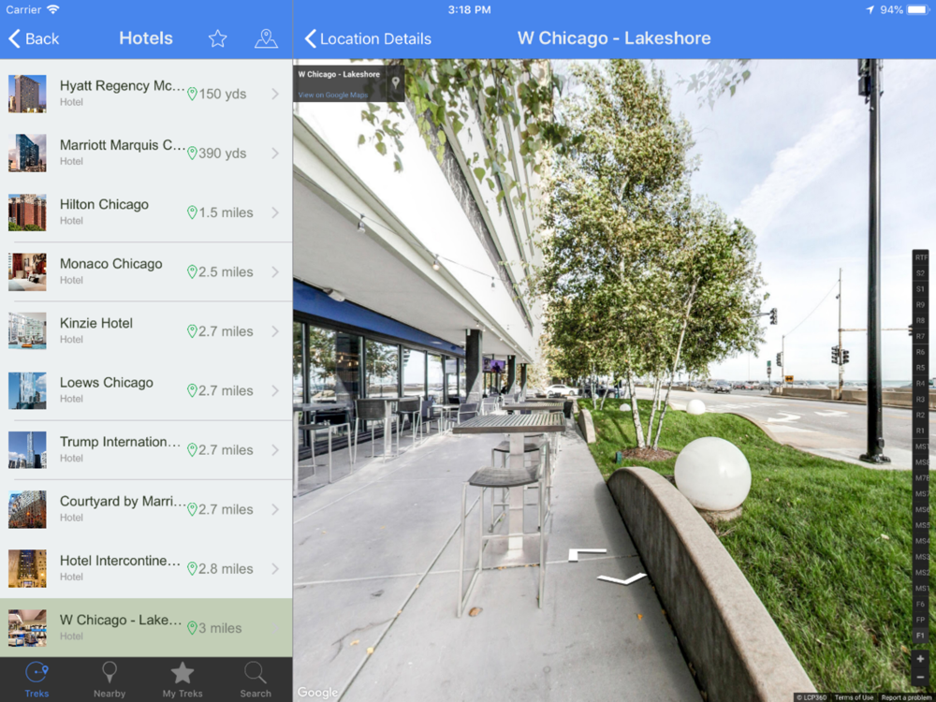The height and width of the screenshot is (702, 936).
Task: Open Kinzie Hotel row chevron
Action: 275,331
